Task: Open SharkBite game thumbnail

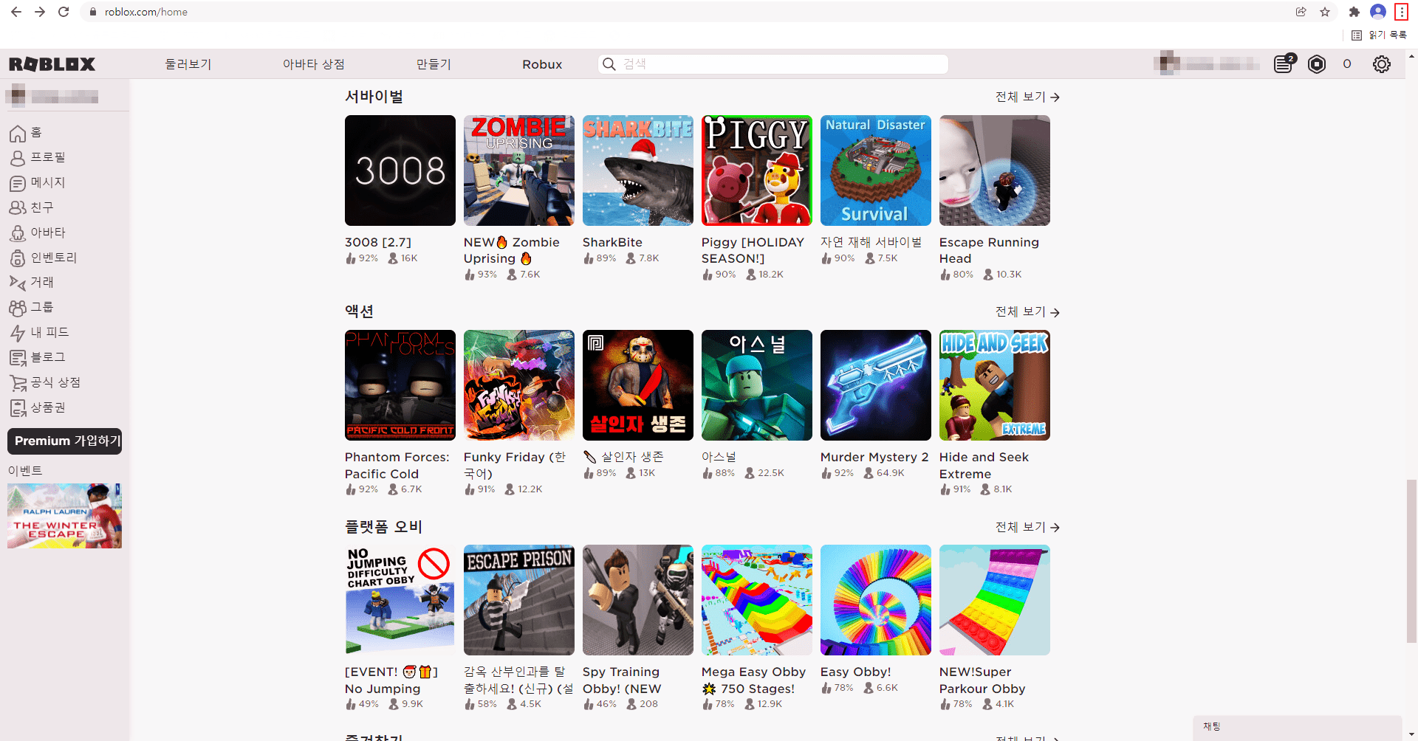Action: pyautogui.click(x=638, y=170)
